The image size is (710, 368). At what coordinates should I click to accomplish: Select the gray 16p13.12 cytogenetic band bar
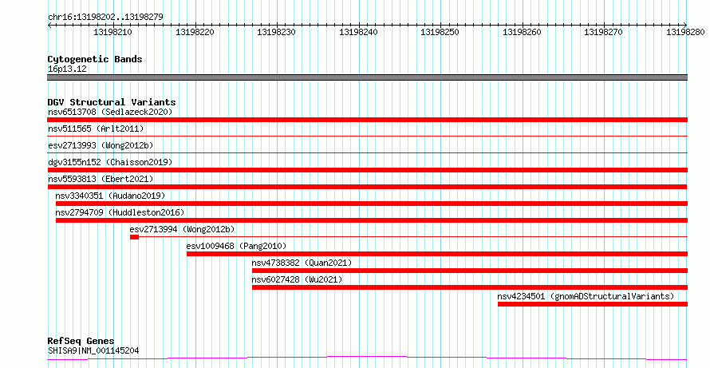coord(367,77)
